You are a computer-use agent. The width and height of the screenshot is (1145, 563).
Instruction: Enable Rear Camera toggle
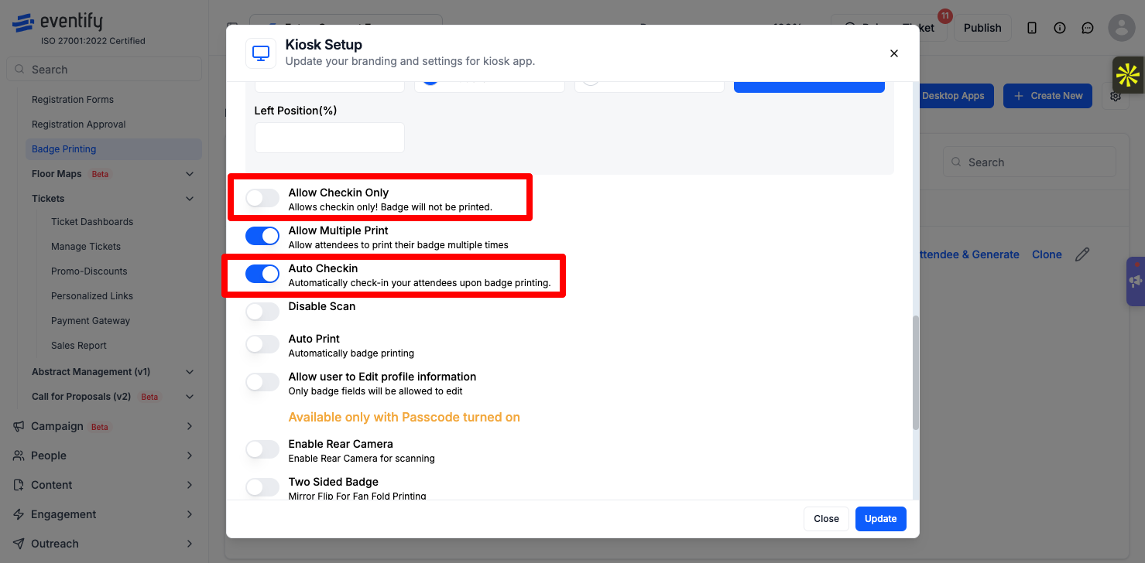point(262,449)
